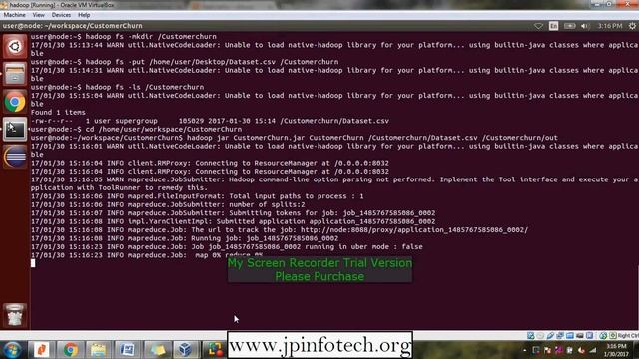Click VirtualBox mouse integration status icon
This screenshot has height=359, width=639.
click(x=603, y=336)
